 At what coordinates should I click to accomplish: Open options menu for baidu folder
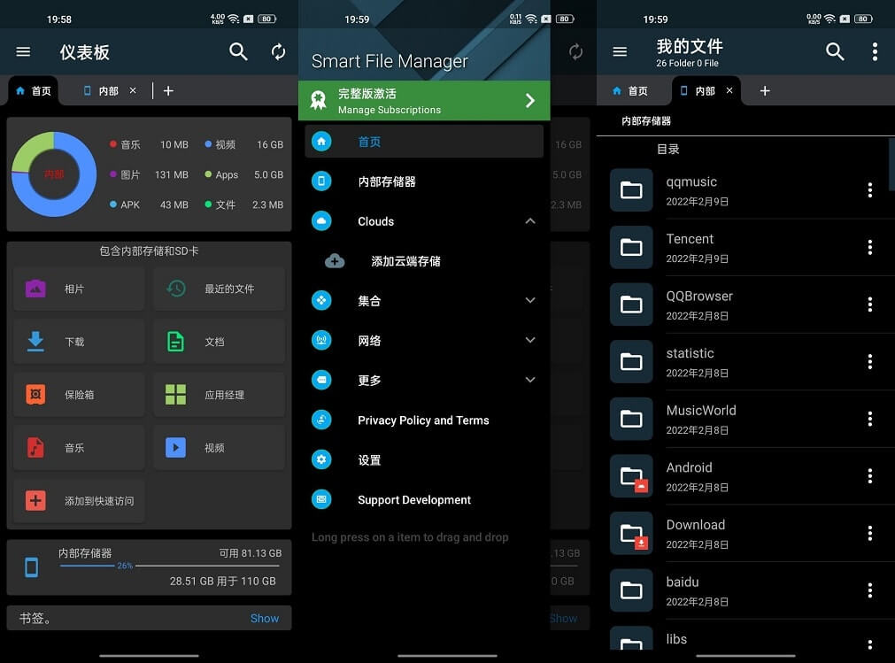tap(869, 590)
